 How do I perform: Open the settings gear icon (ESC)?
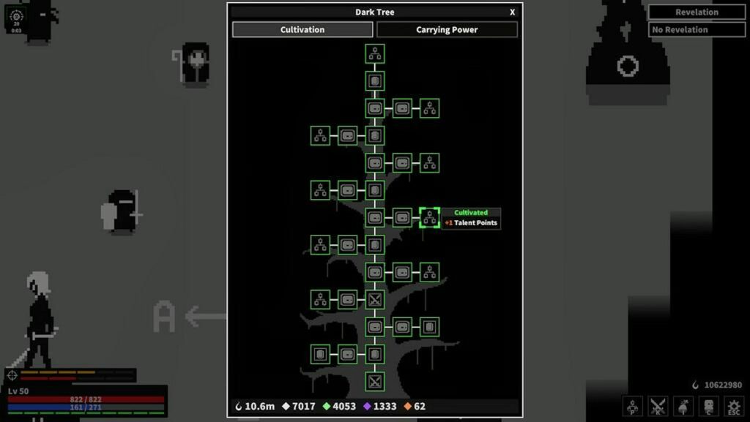(x=734, y=406)
